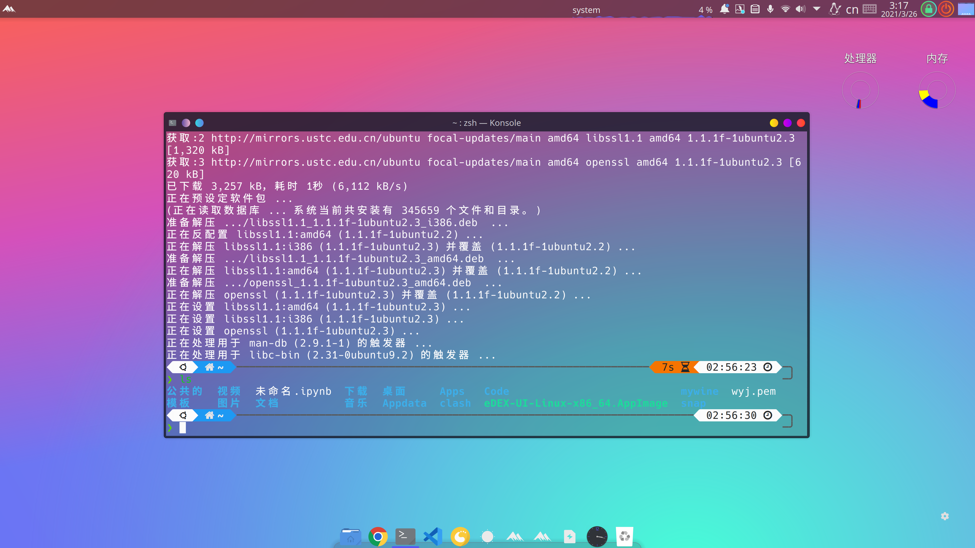975x548 pixels.
Task: Click the 桌面 directory name
Action: click(x=394, y=391)
